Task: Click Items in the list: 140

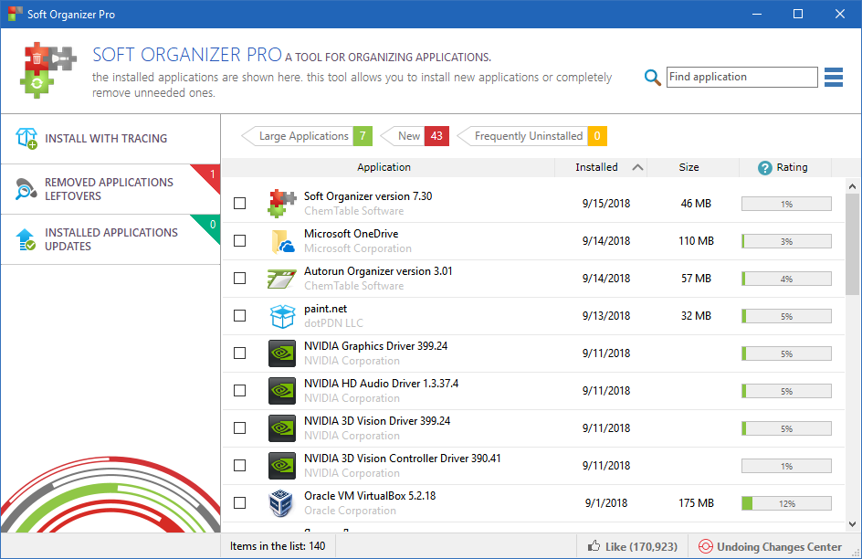Action: (278, 546)
